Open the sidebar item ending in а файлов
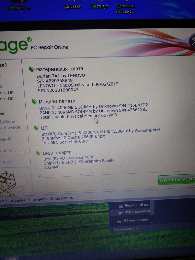The width and height of the screenshot is (195, 260). [10, 128]
